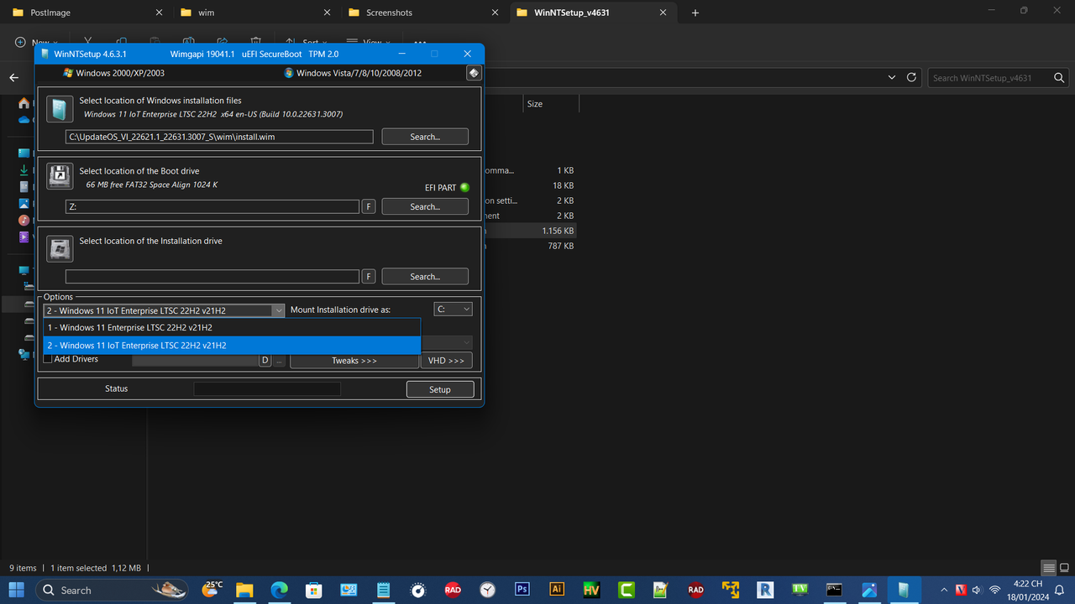Click the Search WinNTSetup_v4631 box

pyautogui.click(x=998, y=77)
